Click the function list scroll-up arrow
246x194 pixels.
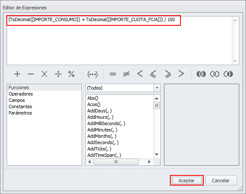tap(156, 98)
